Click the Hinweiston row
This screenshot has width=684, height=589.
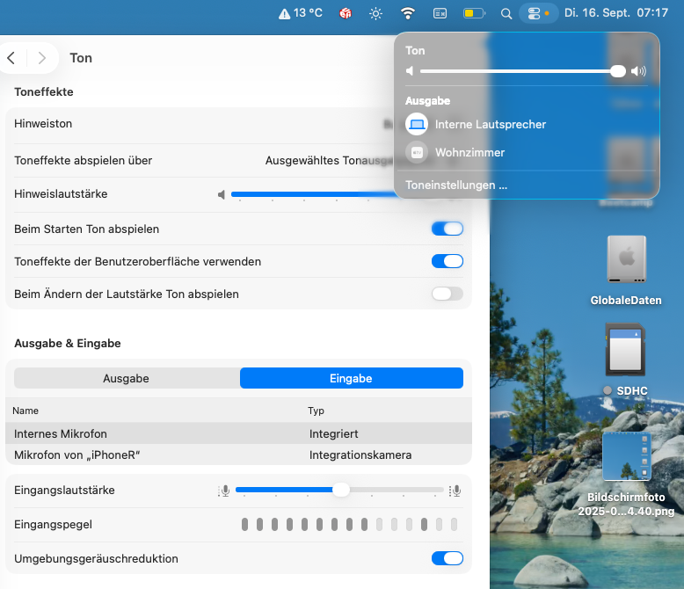coord(238,124)
